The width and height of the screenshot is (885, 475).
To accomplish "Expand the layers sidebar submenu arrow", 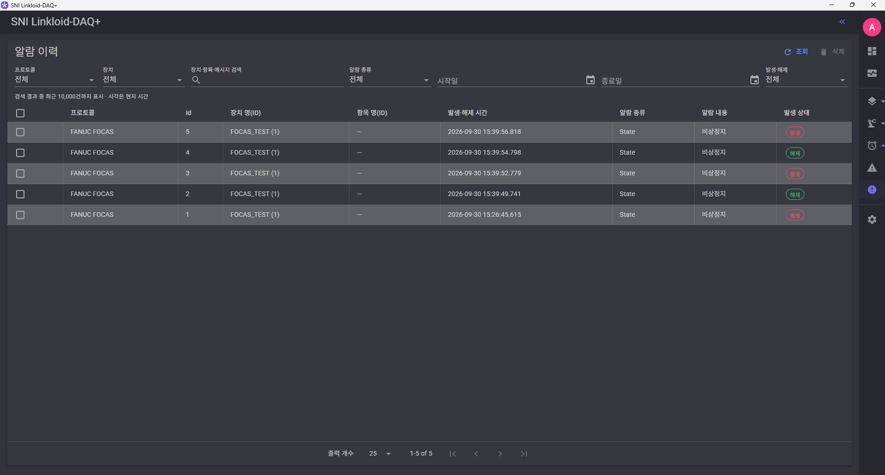I will (882, 101).
